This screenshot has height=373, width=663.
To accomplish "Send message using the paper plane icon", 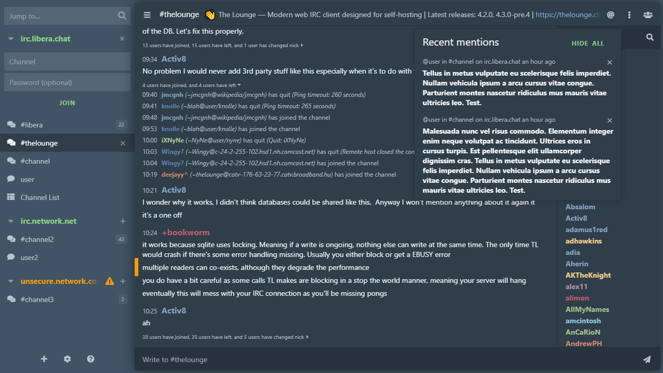I will pos(646,359).
